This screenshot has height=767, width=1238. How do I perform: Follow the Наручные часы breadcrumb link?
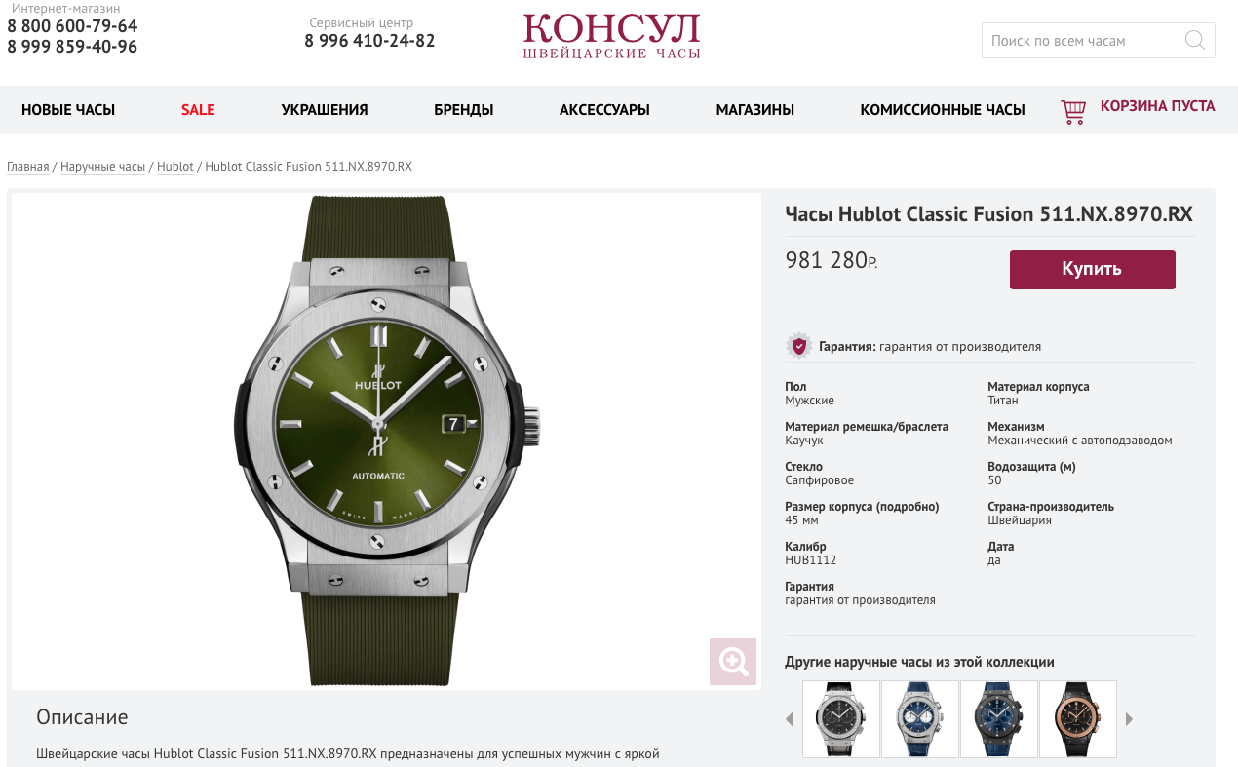[x=102, y=167]
